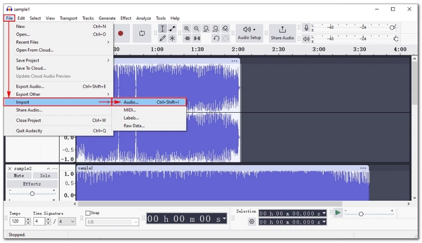Click Silence audio selection icon
The width and height of the screenshot is (422, 243).
[197, 39]
